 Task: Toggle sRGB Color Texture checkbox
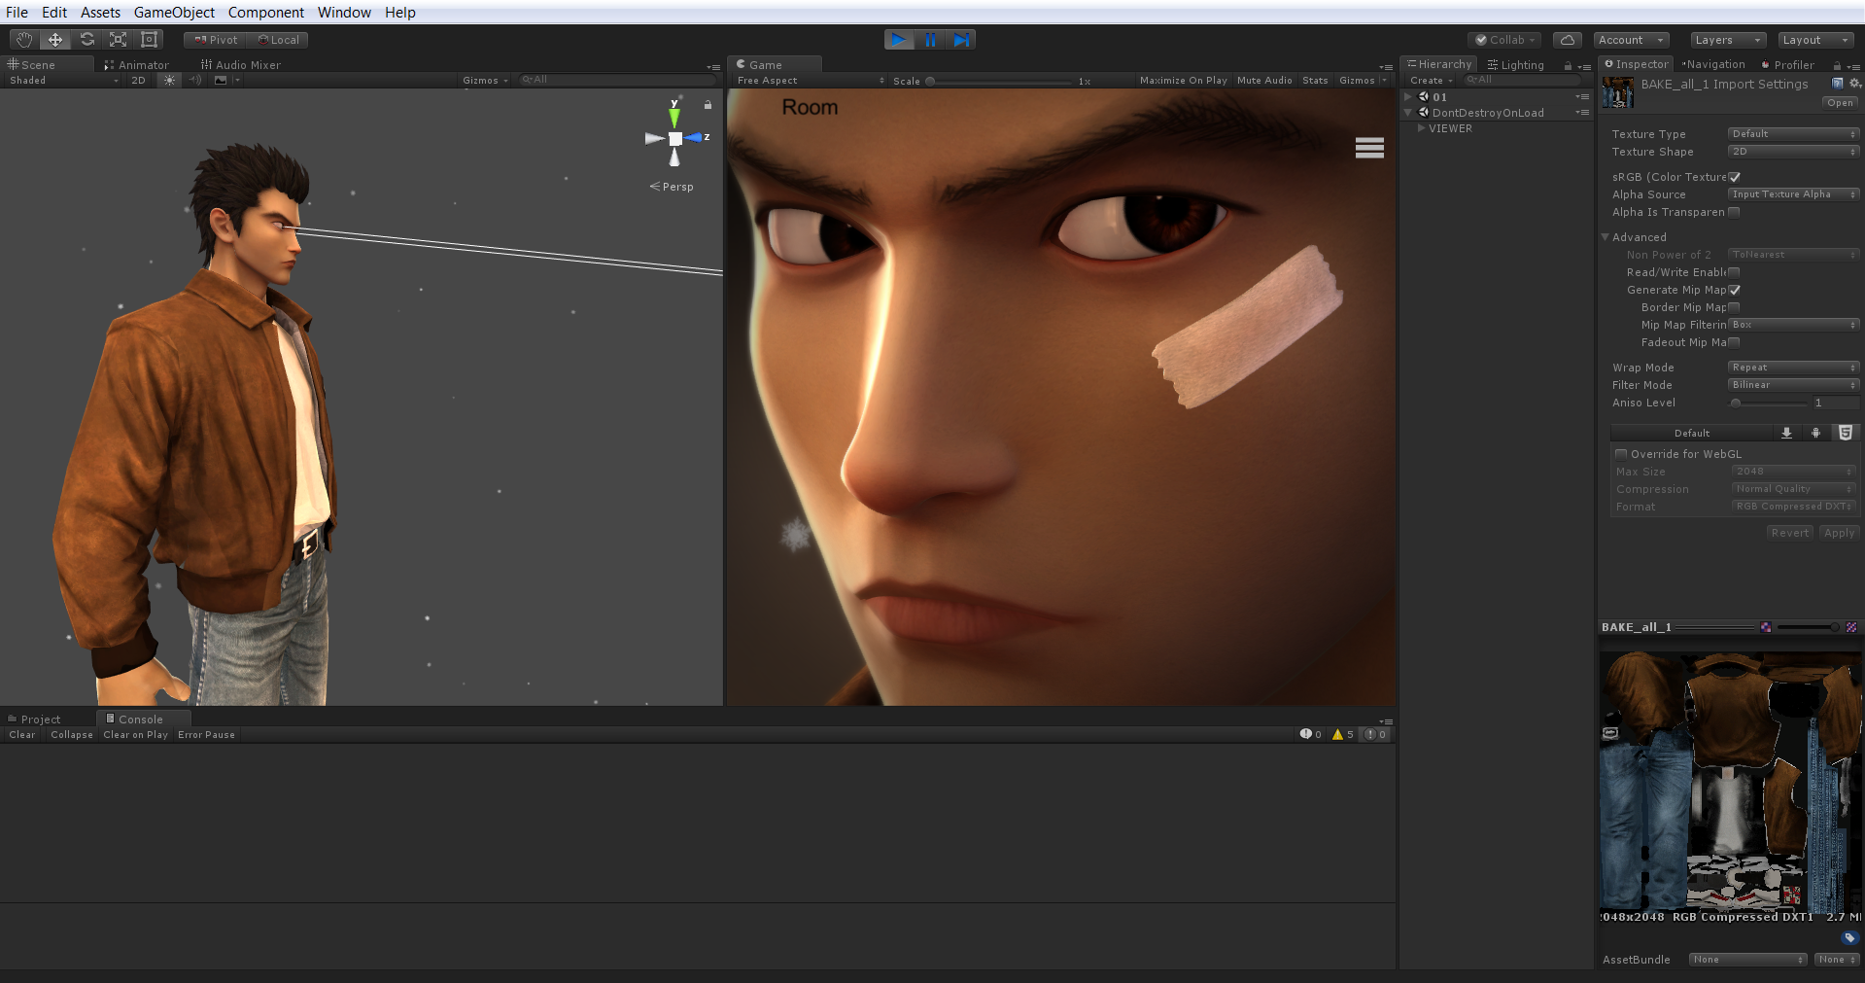[1735, 177]
